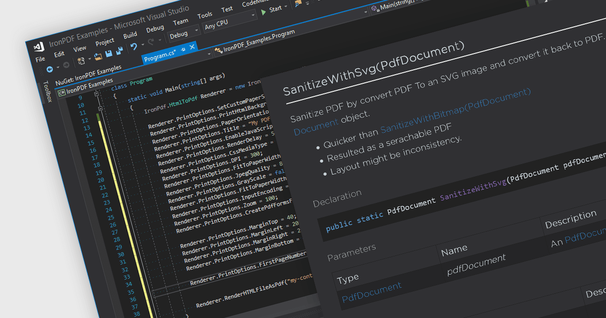Open the Undo history dropdown arrow
Screen dimensions: 606x318
pos(142,44)
